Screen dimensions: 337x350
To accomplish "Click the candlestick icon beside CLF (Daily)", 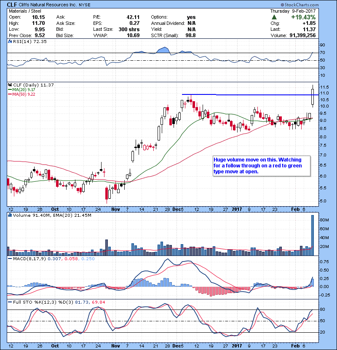I will [10, 85].
